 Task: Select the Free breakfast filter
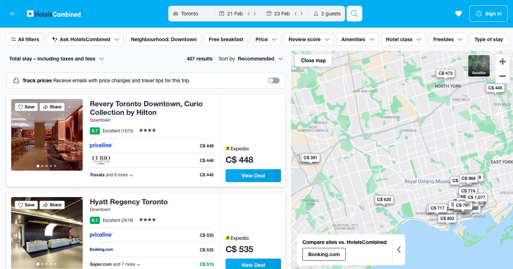coord(226,39)
